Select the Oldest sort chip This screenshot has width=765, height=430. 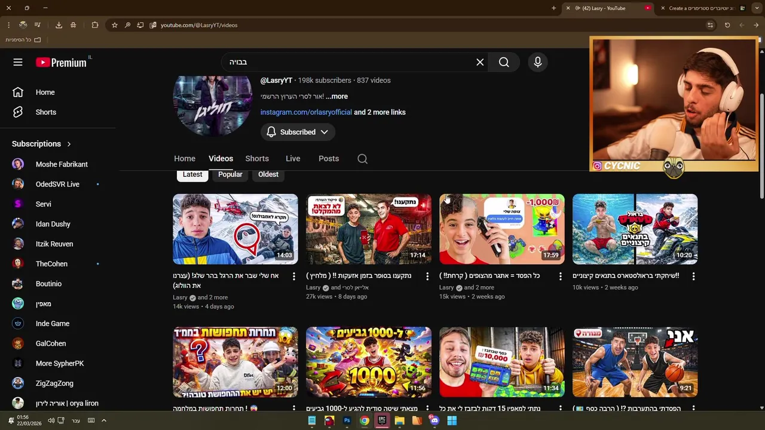(268, 174)
